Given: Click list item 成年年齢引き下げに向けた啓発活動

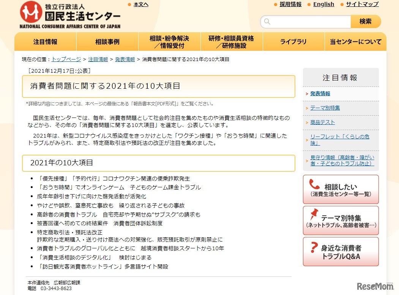Looking at the screenshot, I should (91, 196).
